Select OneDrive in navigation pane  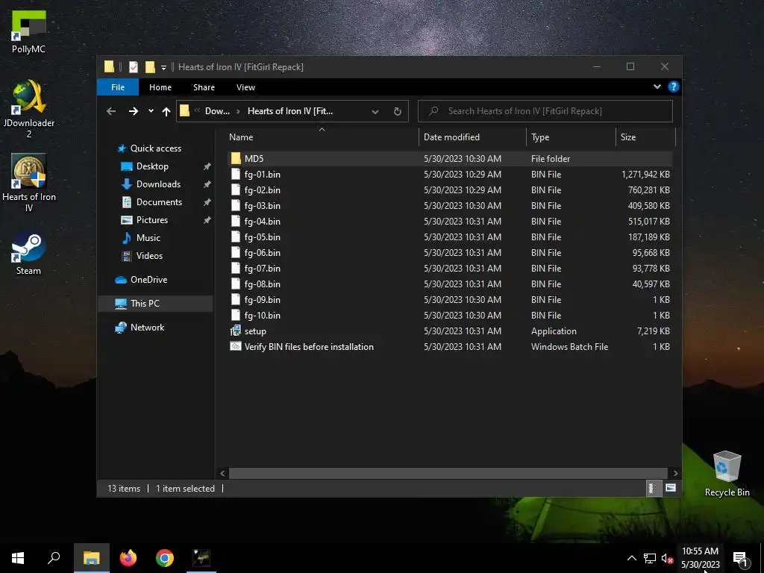[x=148, y=280]
